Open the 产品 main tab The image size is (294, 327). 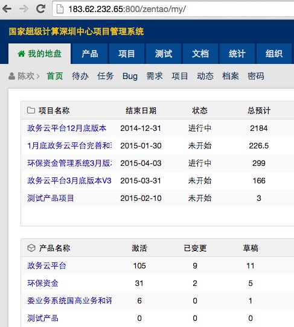pos(89,54)
